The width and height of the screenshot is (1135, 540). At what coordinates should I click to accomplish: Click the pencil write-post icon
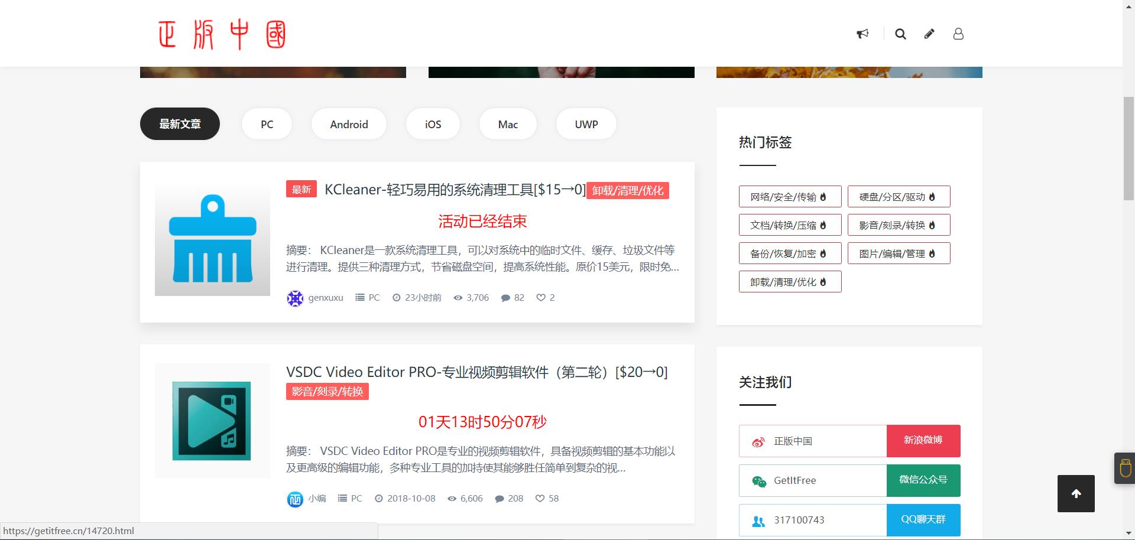coord(929,34)
